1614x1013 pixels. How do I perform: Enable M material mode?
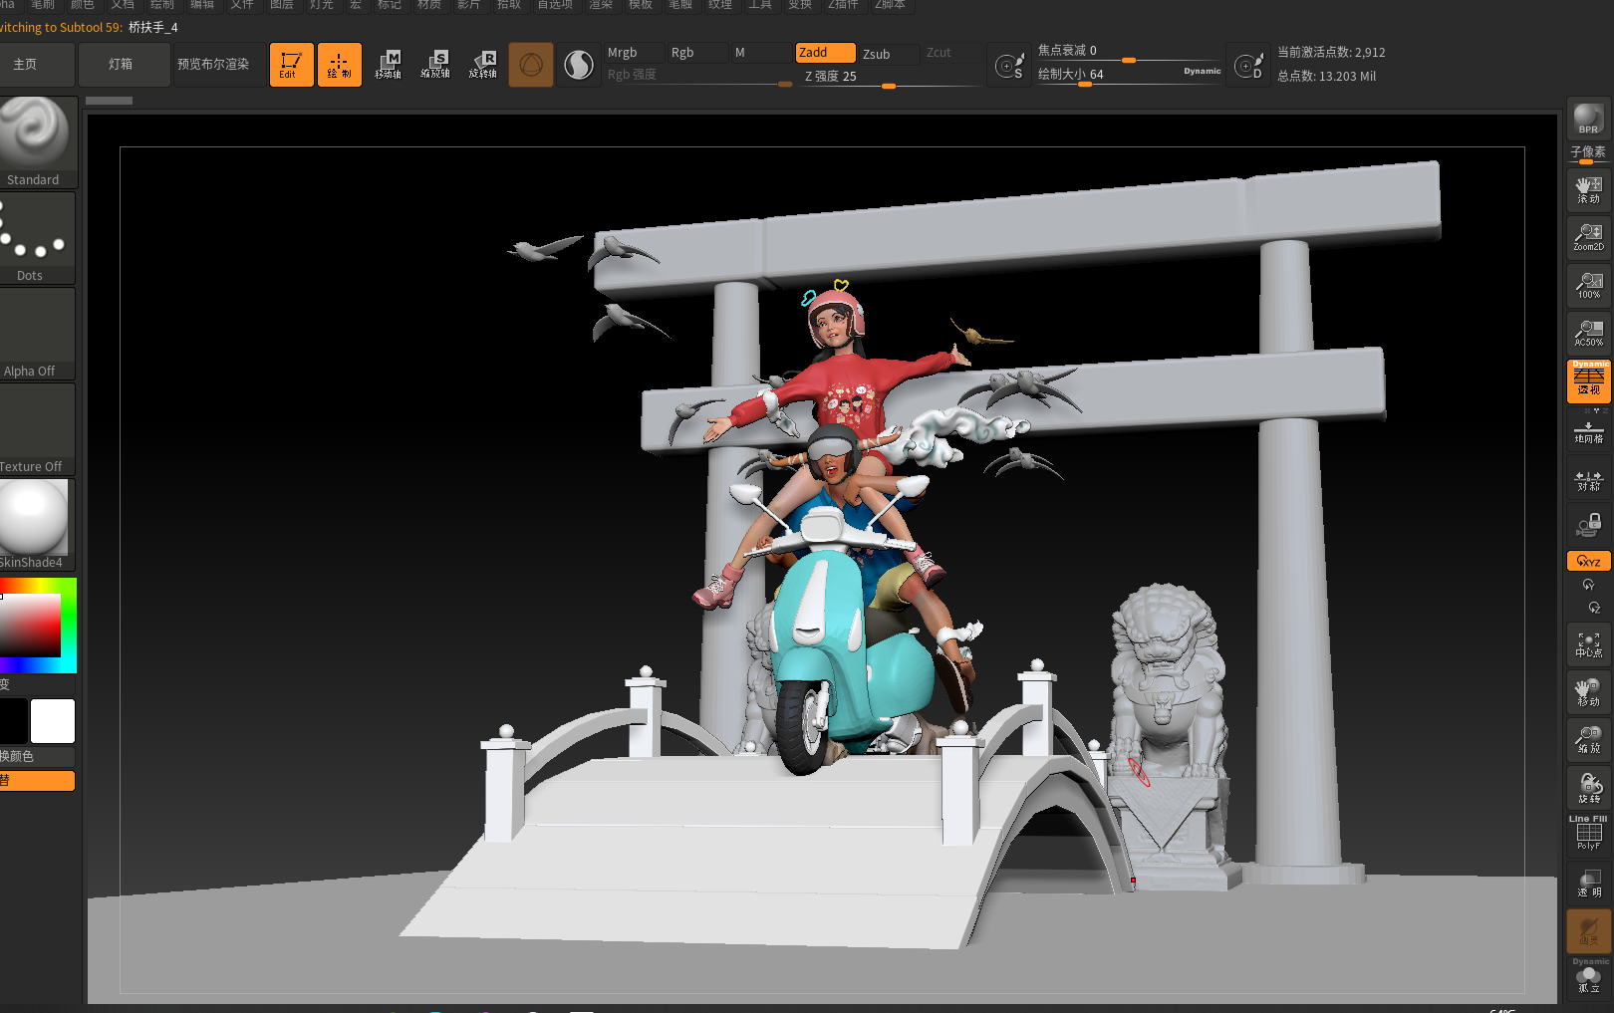tap(761, 53)
